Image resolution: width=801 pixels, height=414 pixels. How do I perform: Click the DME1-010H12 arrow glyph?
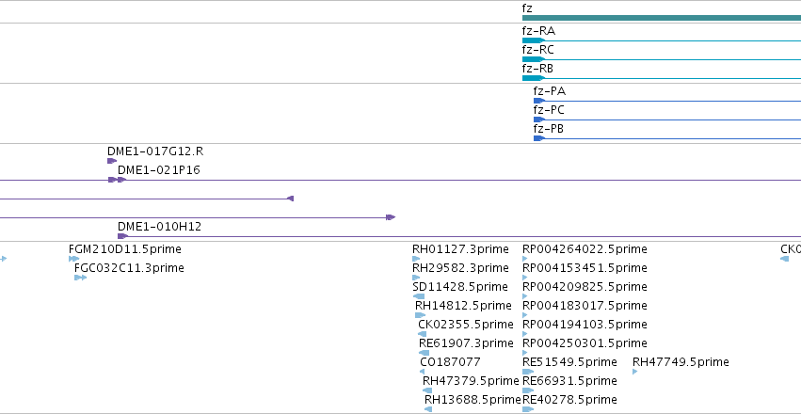(x=122, y=236)
